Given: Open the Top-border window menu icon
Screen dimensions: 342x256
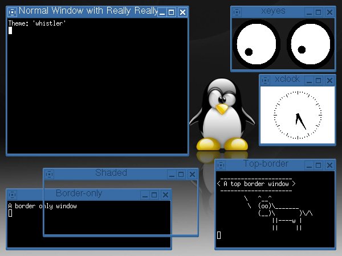Looking at the screenshot, I should point(221,165).
